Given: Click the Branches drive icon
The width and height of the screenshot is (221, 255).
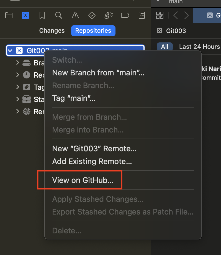Looking at the screenshot, I should click(26, 63).
